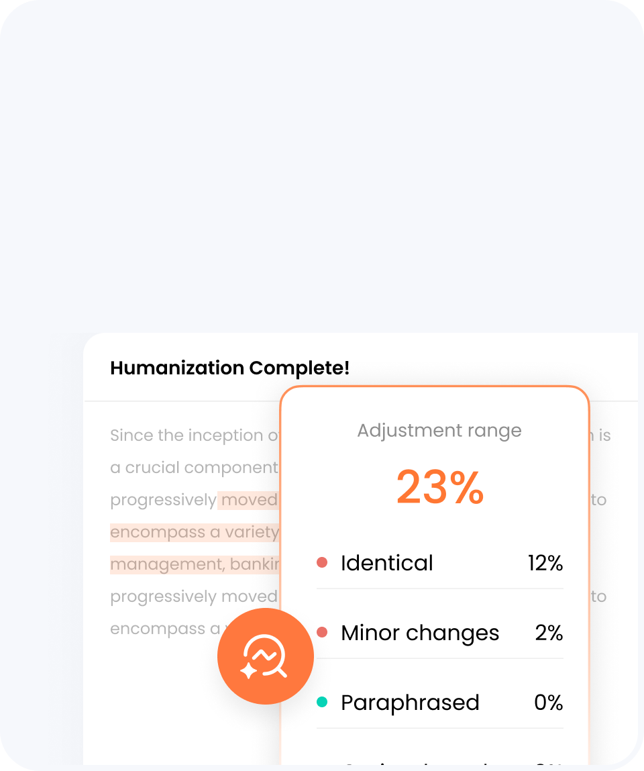This screenshot has height=771, width=644.
Task: Click highlighted text "management, bankin"
Action: pos(195,564)
